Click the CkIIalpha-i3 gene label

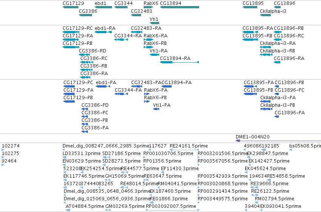pyautogui.click(x=273, y=11)
